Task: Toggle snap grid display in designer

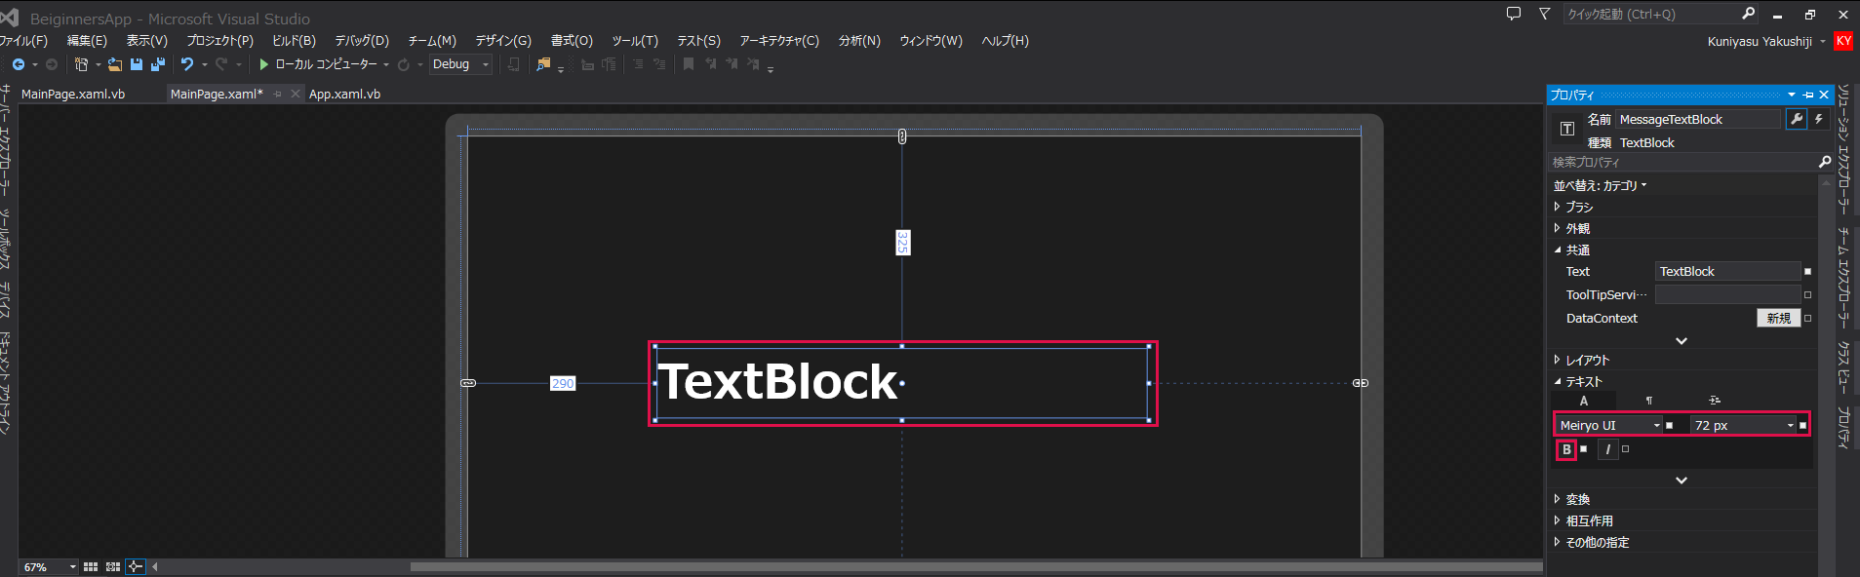Action: coord(91,566)
